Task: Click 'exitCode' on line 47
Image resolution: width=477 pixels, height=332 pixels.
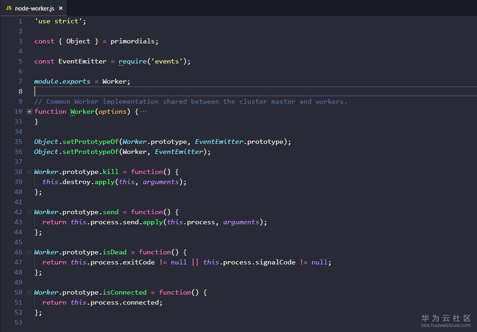Action: (x=139, y=262)
